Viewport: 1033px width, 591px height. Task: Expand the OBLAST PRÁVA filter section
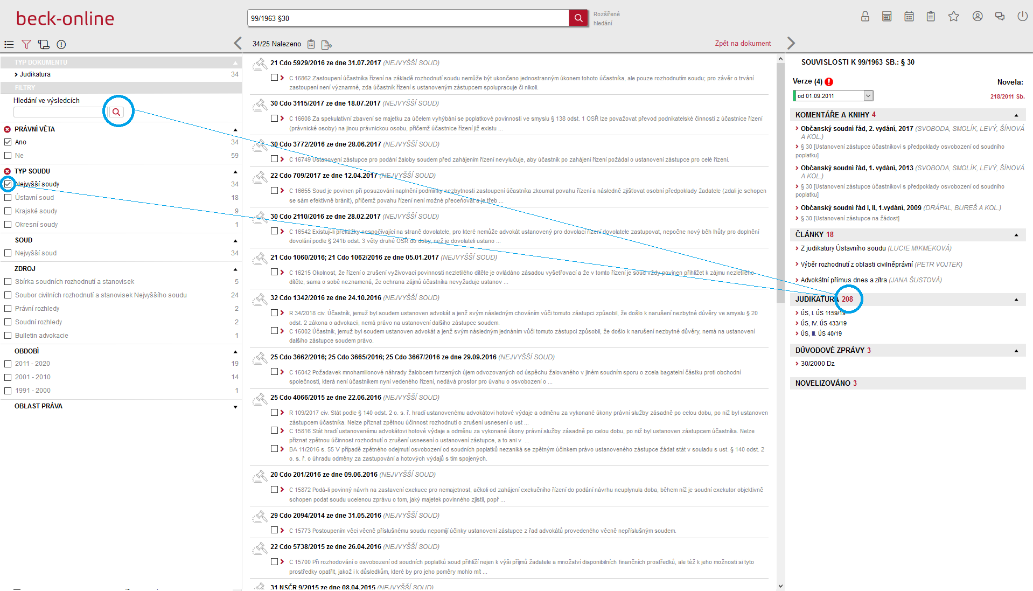coord(235,407)
